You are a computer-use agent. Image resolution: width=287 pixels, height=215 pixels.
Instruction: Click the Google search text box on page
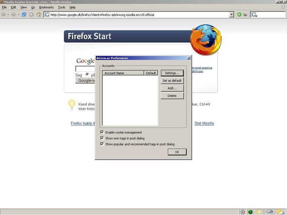(x=85, y=69)
